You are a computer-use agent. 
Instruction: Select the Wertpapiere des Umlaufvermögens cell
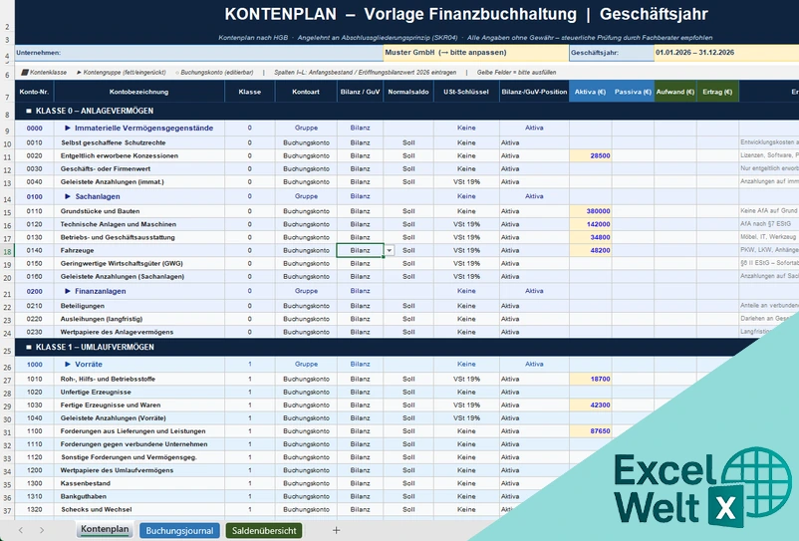tap(138, 470)
